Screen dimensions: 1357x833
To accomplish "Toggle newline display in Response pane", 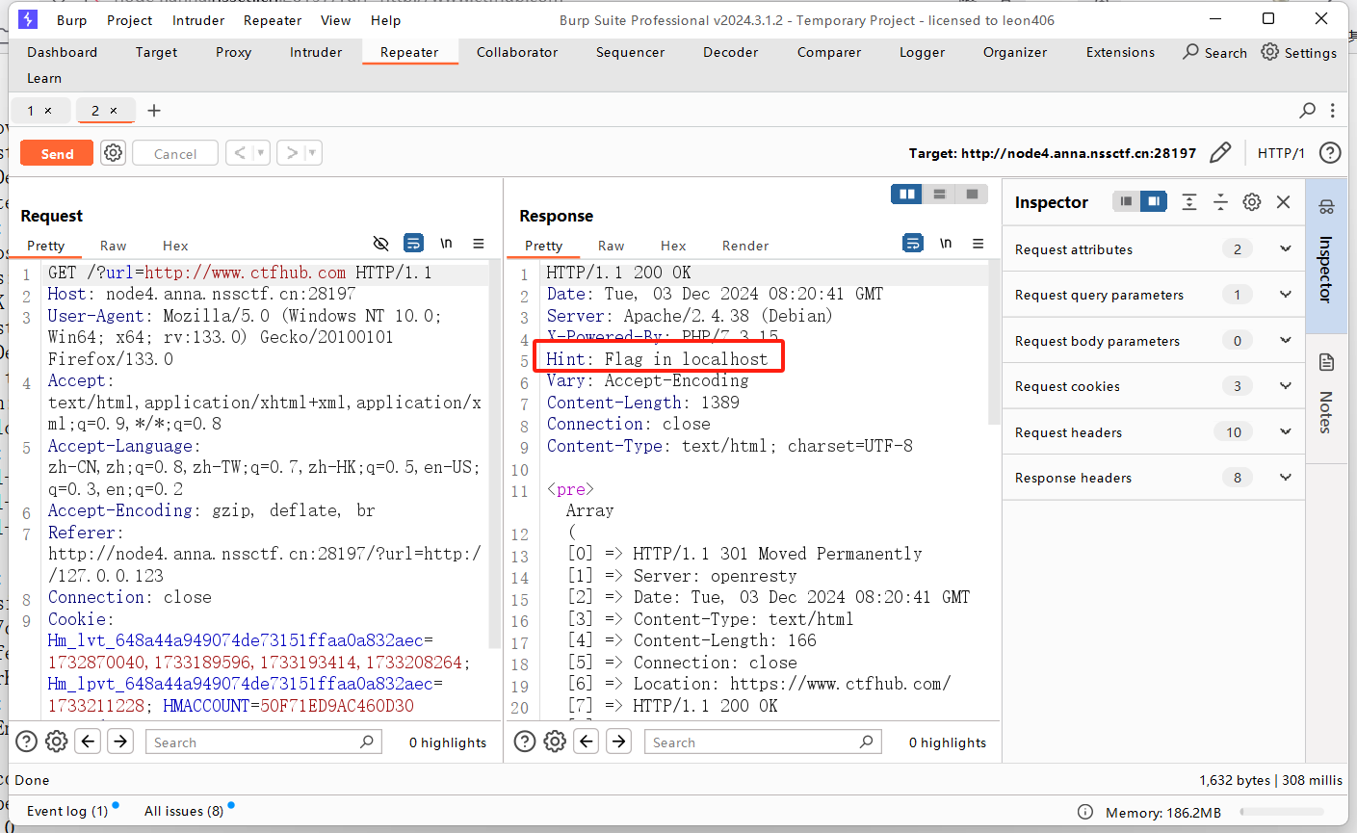I will coord(946,244).
